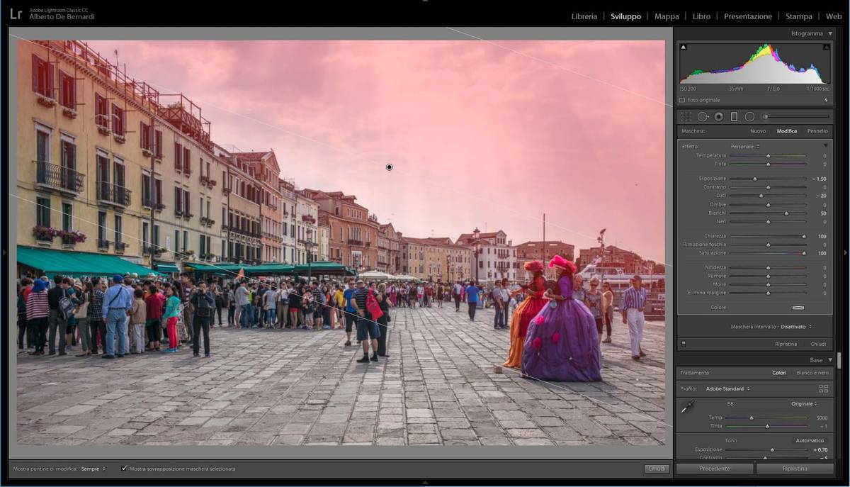Select the red eye correction tool
This screenshot has height=487, width=850.
718,117
